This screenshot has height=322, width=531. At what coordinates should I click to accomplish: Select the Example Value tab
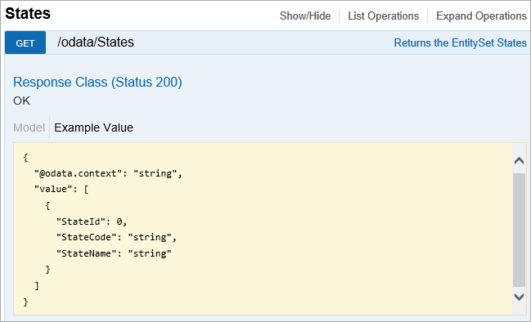click(x=93, y=127)
